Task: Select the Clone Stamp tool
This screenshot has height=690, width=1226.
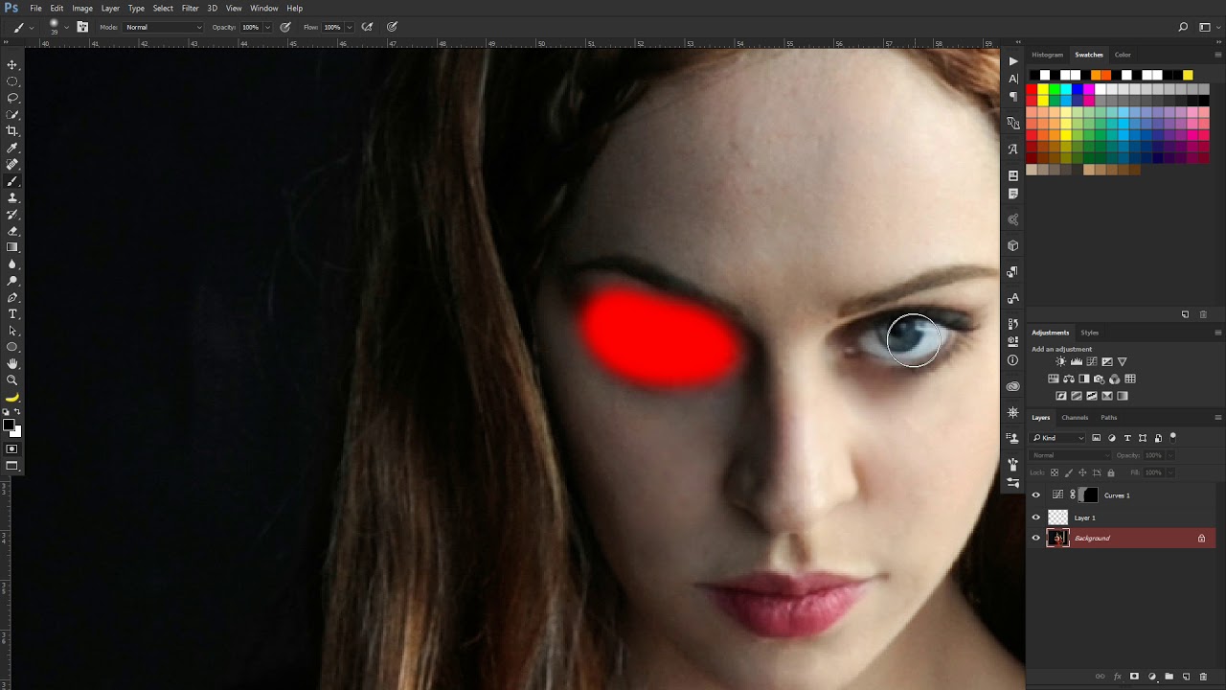Action: 12,197
